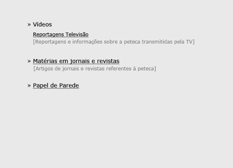Click the gray Artigos de jornais description

click(95, 69)
